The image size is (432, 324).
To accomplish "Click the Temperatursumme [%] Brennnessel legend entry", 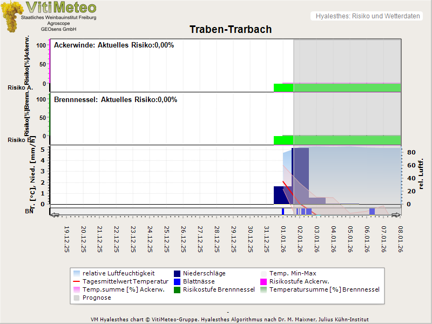I will click(324, 289).
